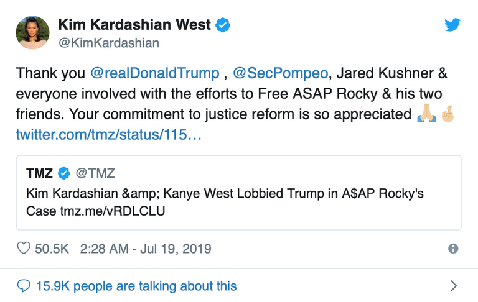Click the speech bubble reply icon

point(24,286)
